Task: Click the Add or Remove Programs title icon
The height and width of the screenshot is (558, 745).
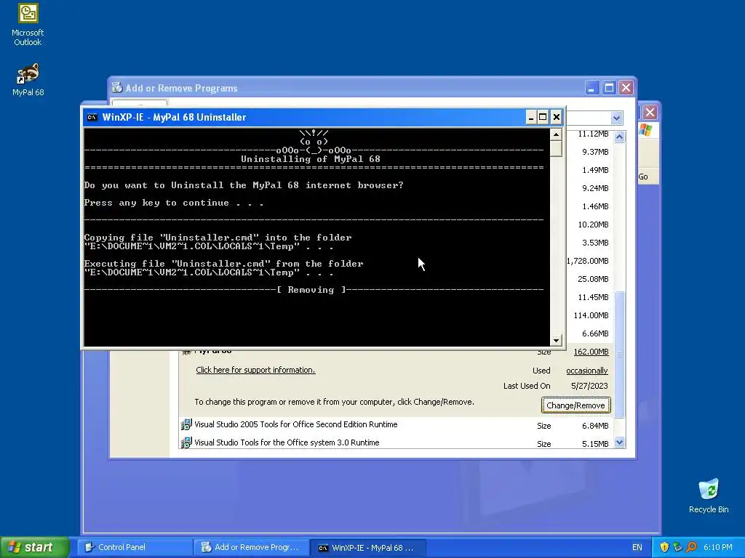Action: pos(117,88)
